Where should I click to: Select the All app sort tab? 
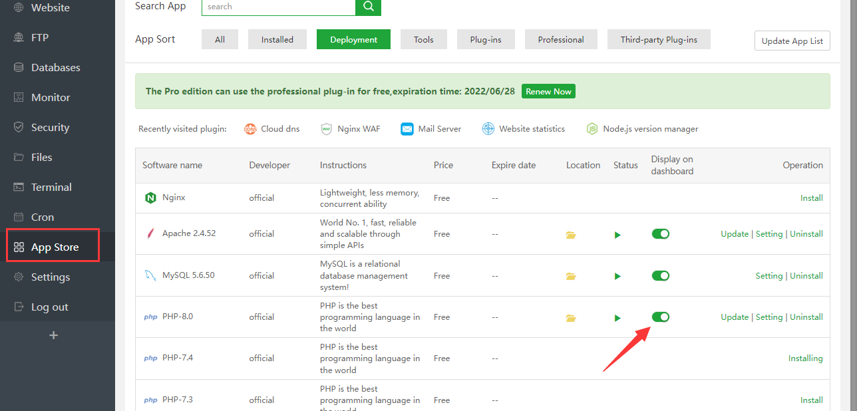pos(220,39)
